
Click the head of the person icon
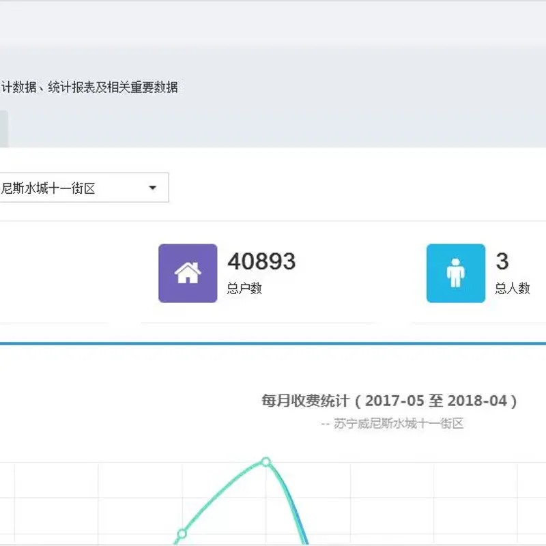click(x=454, y=261)
